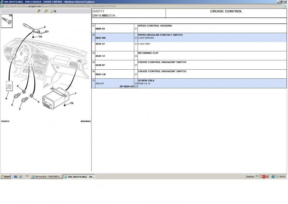Click the reference code D9H 6 66G 01A

tap(104, 15)
